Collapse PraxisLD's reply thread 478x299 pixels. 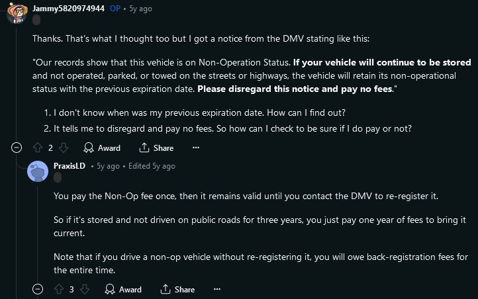click(x=38, y=289)
